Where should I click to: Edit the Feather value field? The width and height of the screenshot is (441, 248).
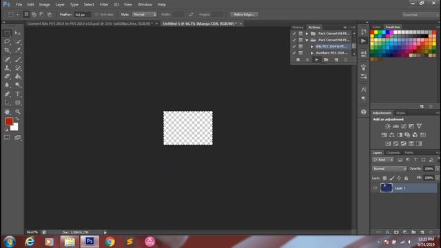click(82, 14)
